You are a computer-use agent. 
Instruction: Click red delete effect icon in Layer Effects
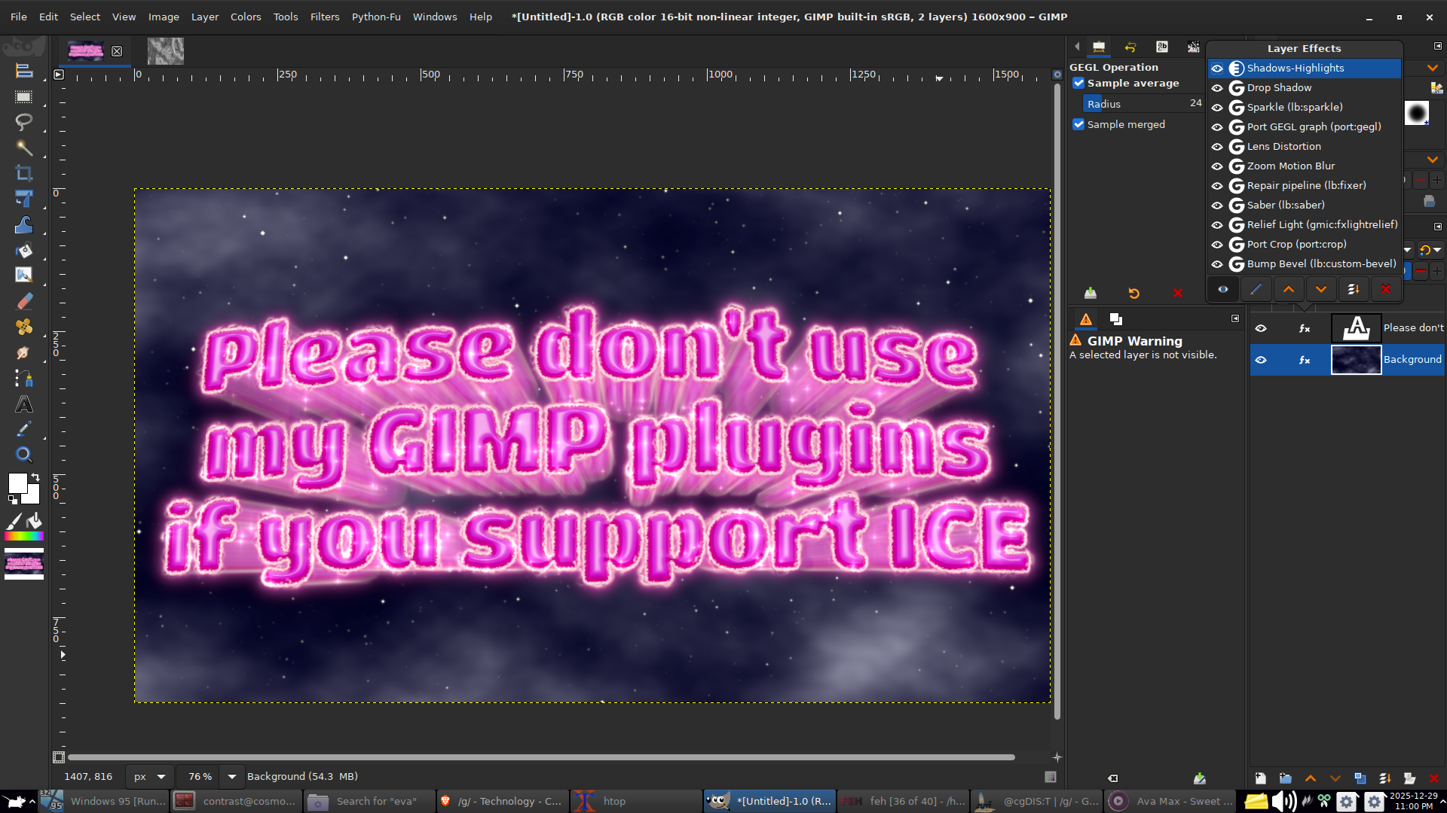[1385, 289]
